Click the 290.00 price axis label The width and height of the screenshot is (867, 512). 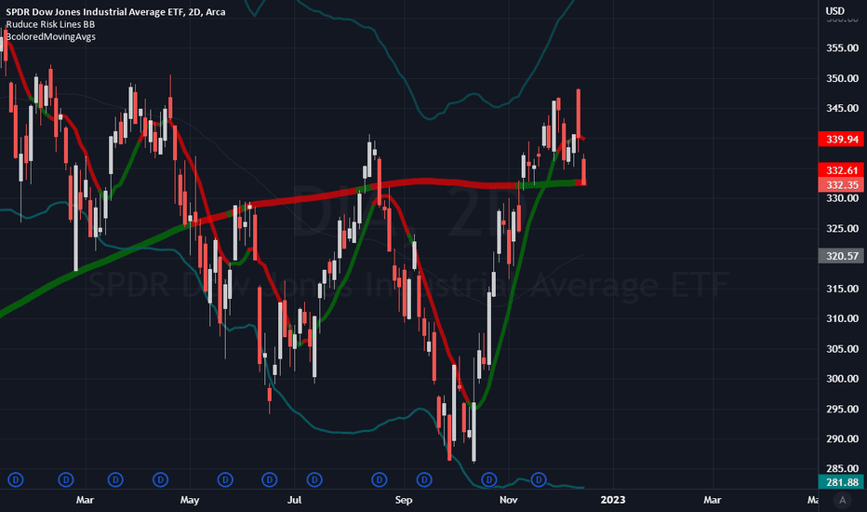tap(842, 439)
